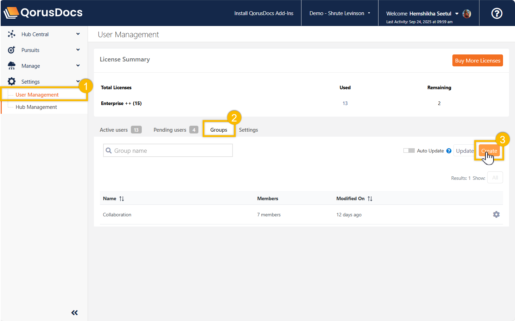Click the Pursuits target icon
Image resolution: width=515 pixels, height=321 pixels.
pyautogui.click(x=12, y=50)
